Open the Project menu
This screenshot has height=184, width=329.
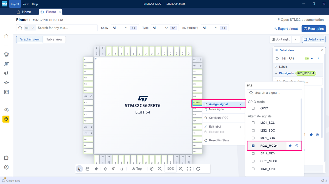pyautogui.click(x=15, y=4)
